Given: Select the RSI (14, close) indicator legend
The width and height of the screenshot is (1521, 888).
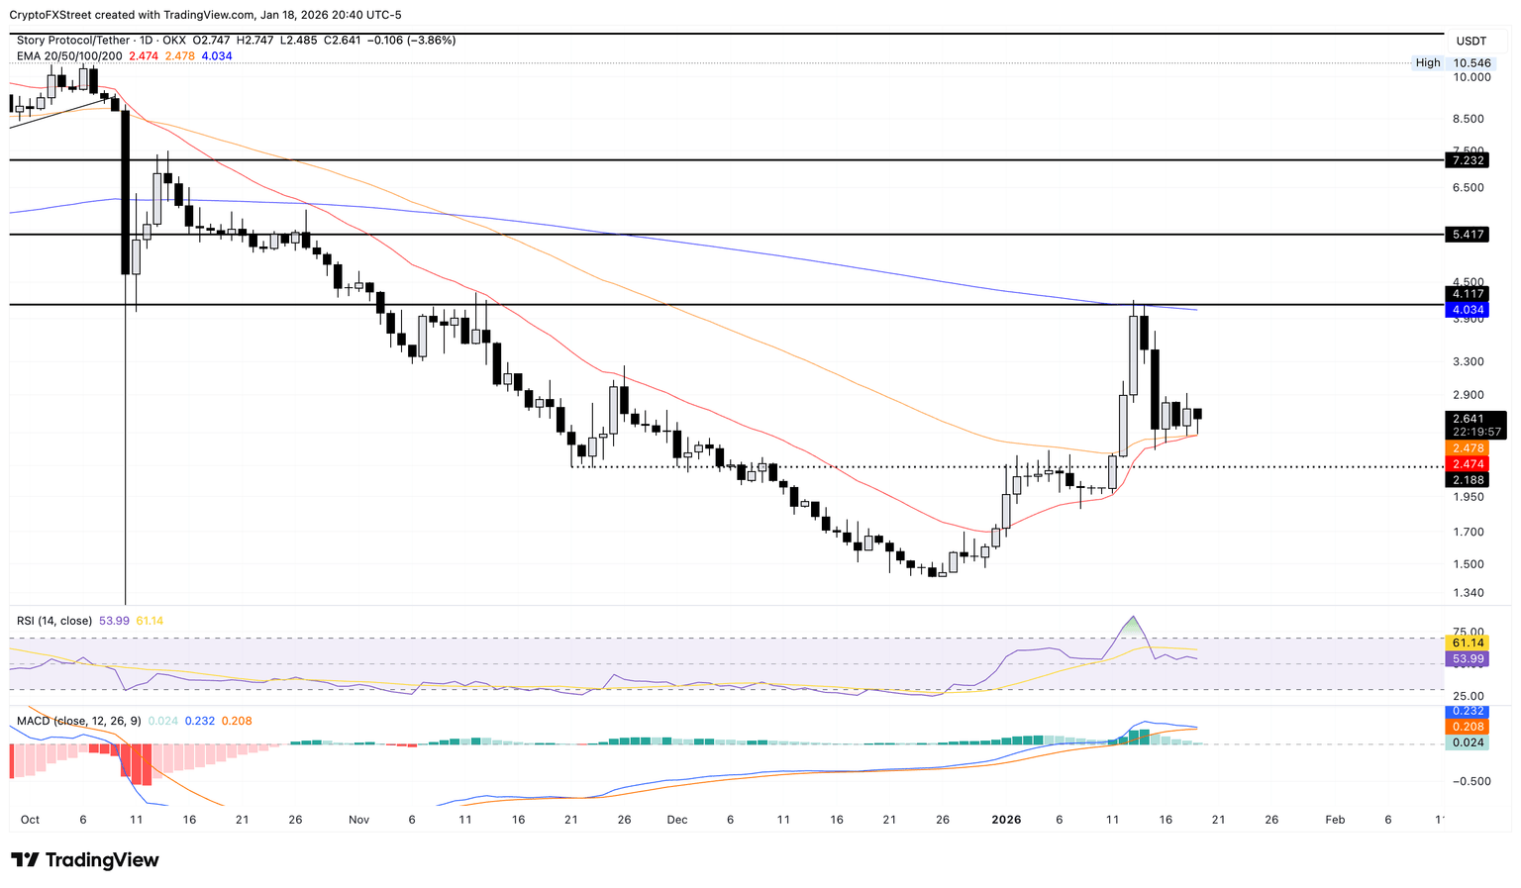Looking at the screenshot, I should [54, 621].
